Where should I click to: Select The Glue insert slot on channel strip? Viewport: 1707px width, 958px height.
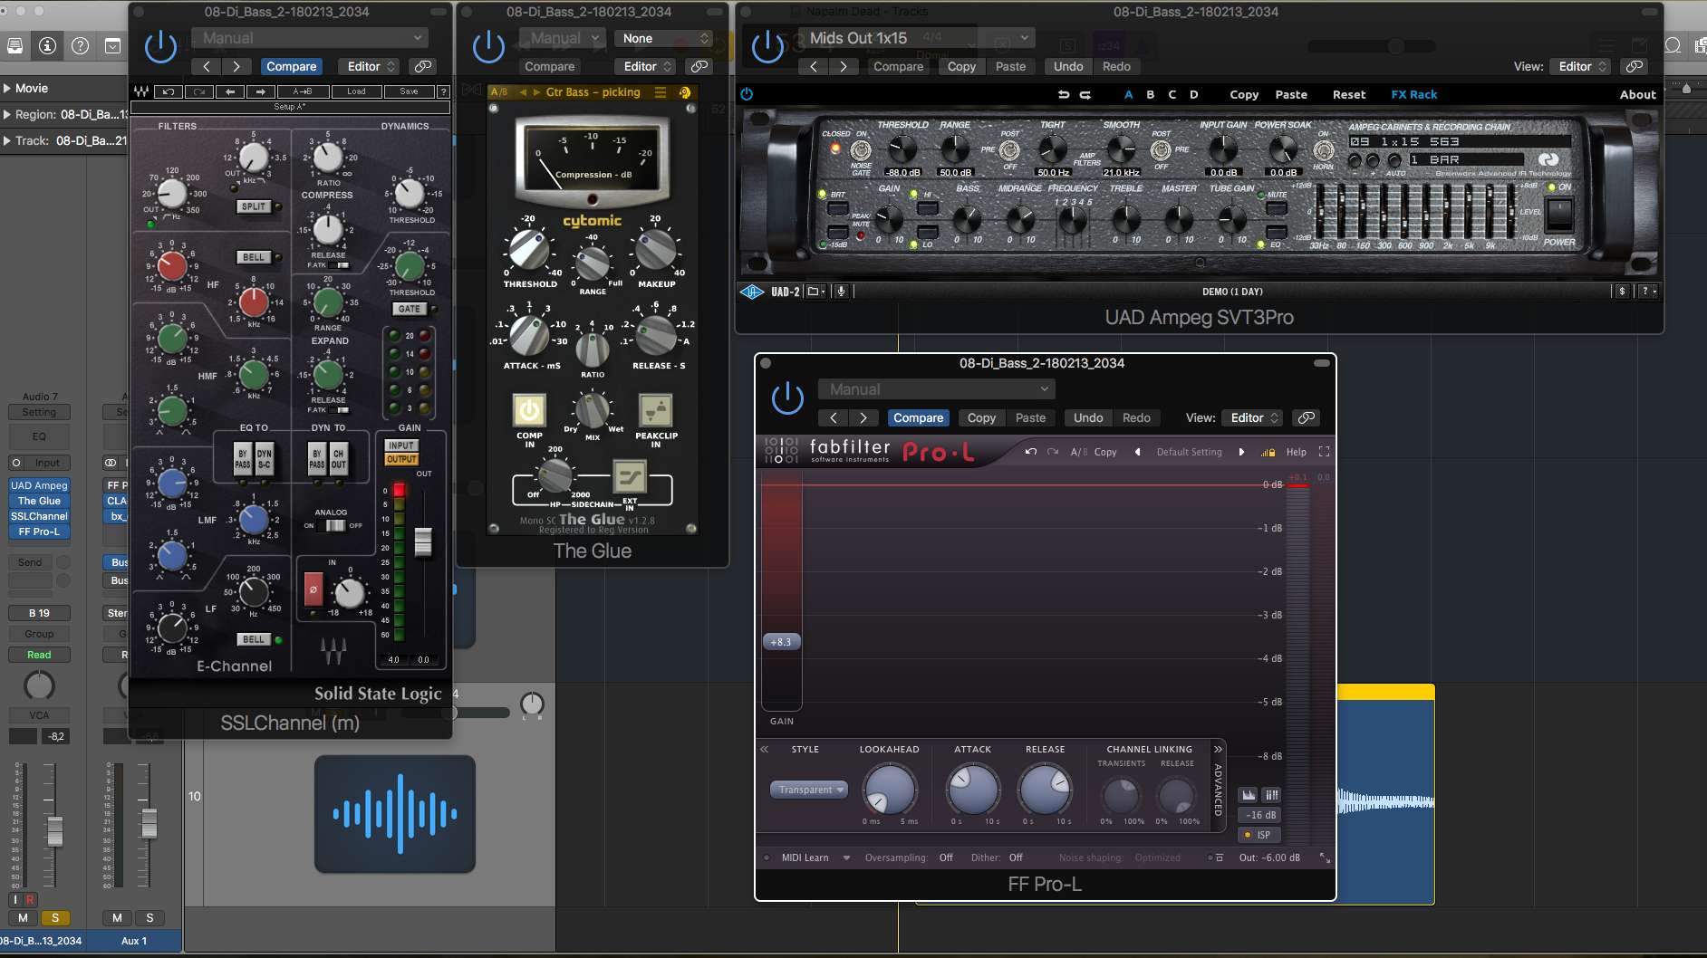39,501
